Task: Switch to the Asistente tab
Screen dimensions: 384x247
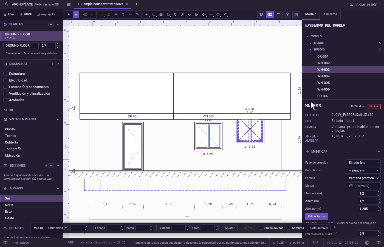Action: click(x=330, y=14)
